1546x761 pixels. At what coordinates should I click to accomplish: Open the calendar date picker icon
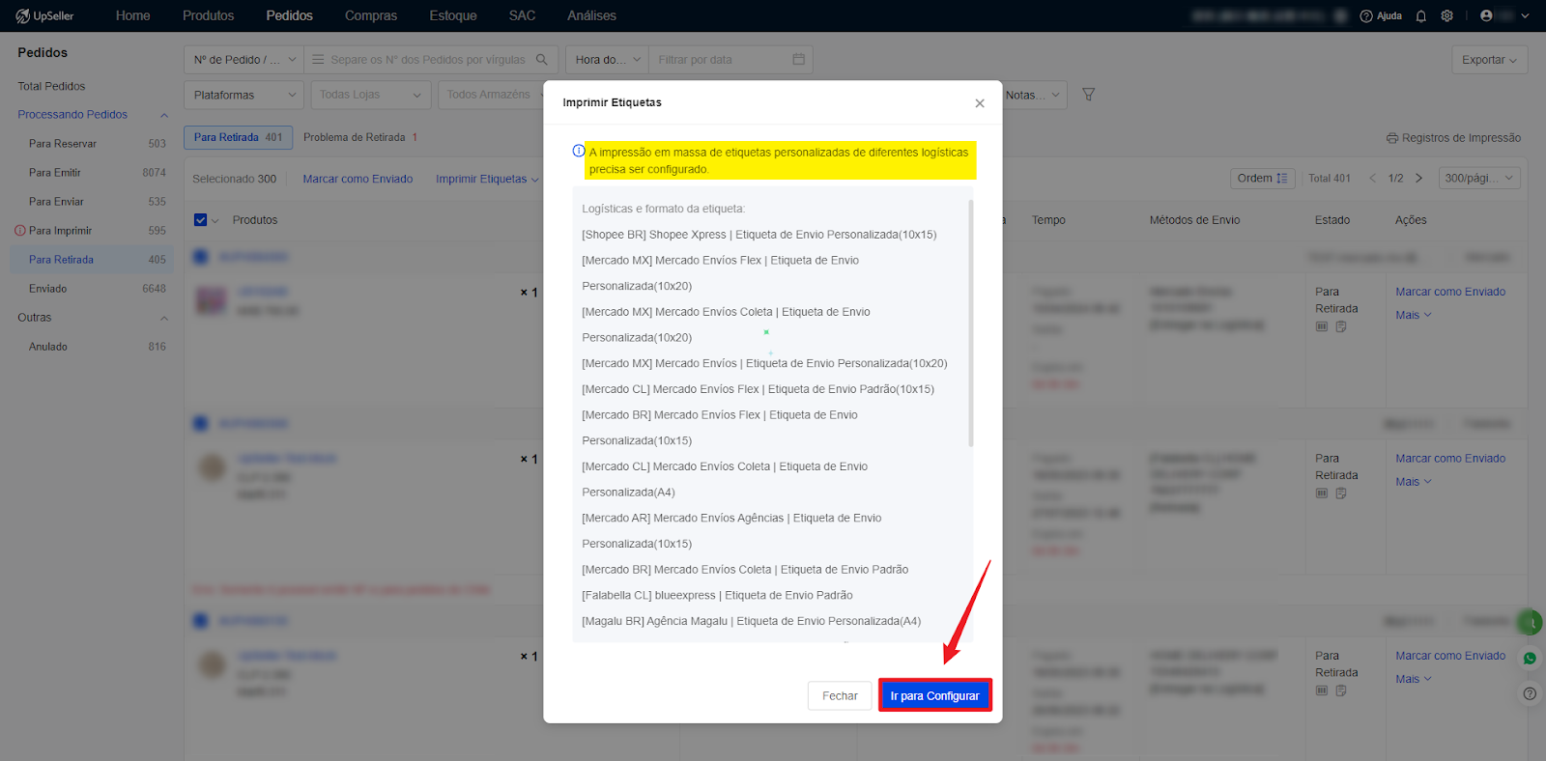pyautogui.click(x=799, y=59)
